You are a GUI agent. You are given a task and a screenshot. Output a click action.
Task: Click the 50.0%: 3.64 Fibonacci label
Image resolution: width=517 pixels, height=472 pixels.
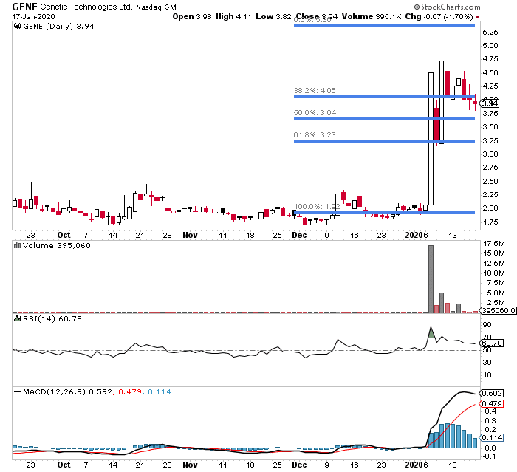(x=315, y=112)
